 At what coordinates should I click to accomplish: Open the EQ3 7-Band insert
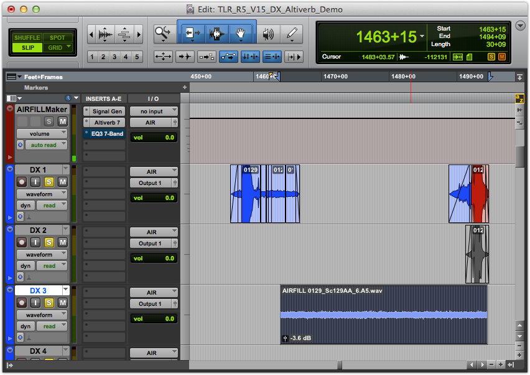(108, 134)
